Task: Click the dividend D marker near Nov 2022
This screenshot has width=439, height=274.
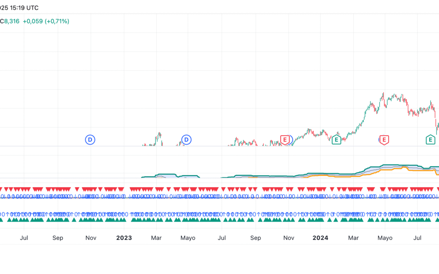Action: click(x=90, y=140)
